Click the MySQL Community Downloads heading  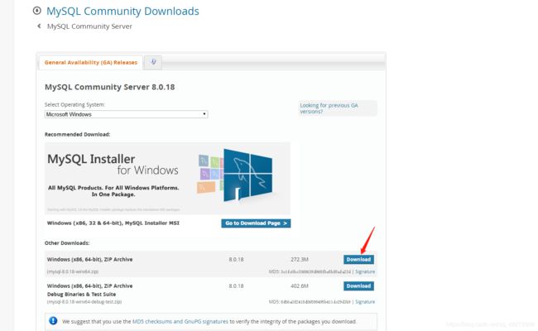[122, 11]
